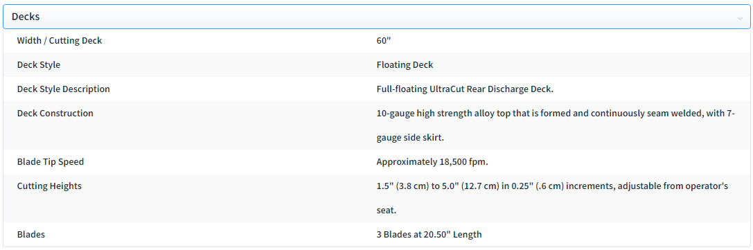
Task: Click the 'Approximately 18,500 fpm.' value
Action: tap(433, 162)
